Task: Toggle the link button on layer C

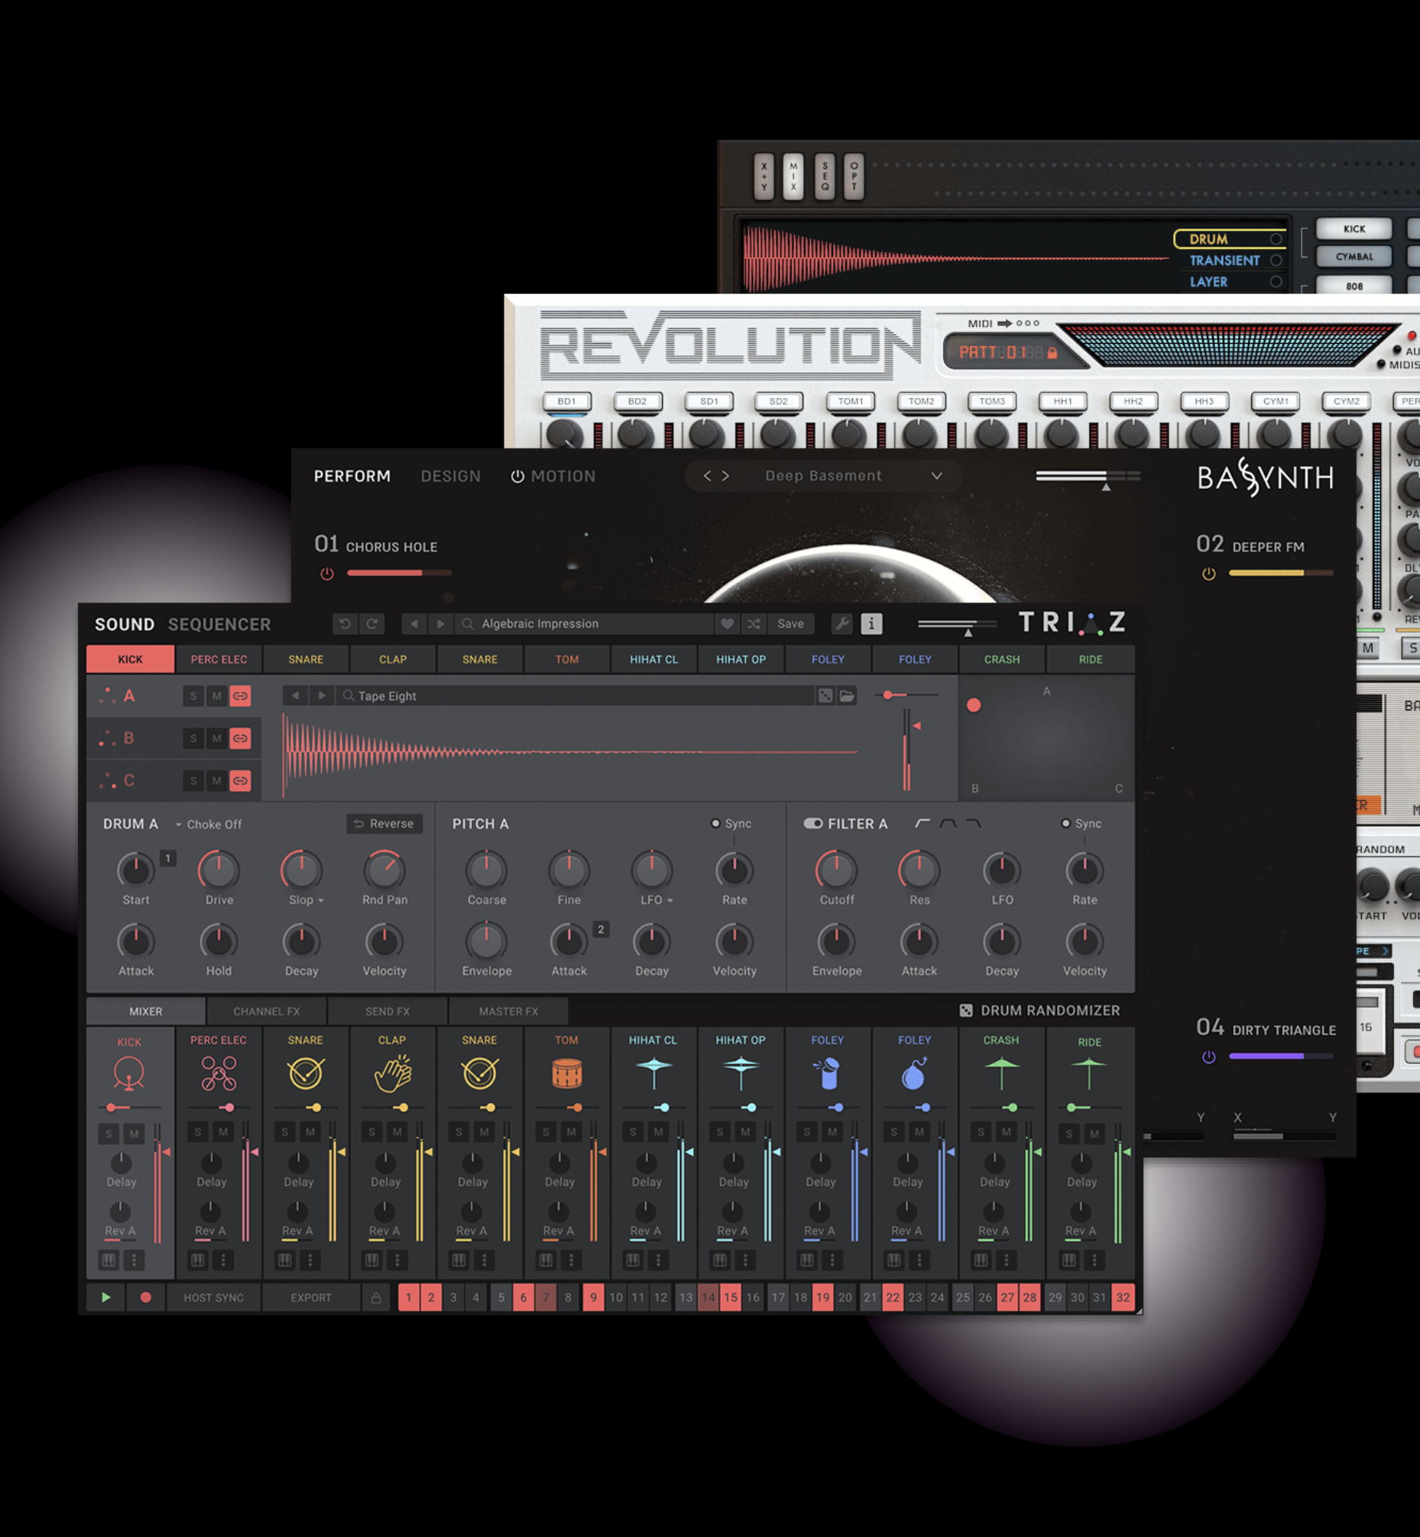Action: point(241,781)
